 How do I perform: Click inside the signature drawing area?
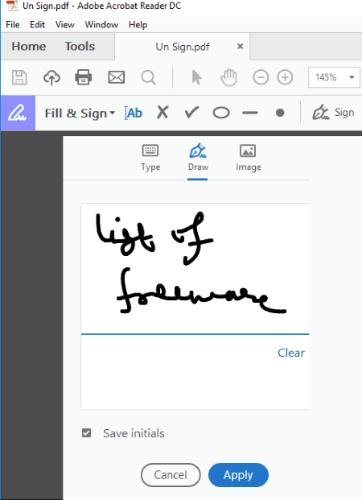[195, 269]
